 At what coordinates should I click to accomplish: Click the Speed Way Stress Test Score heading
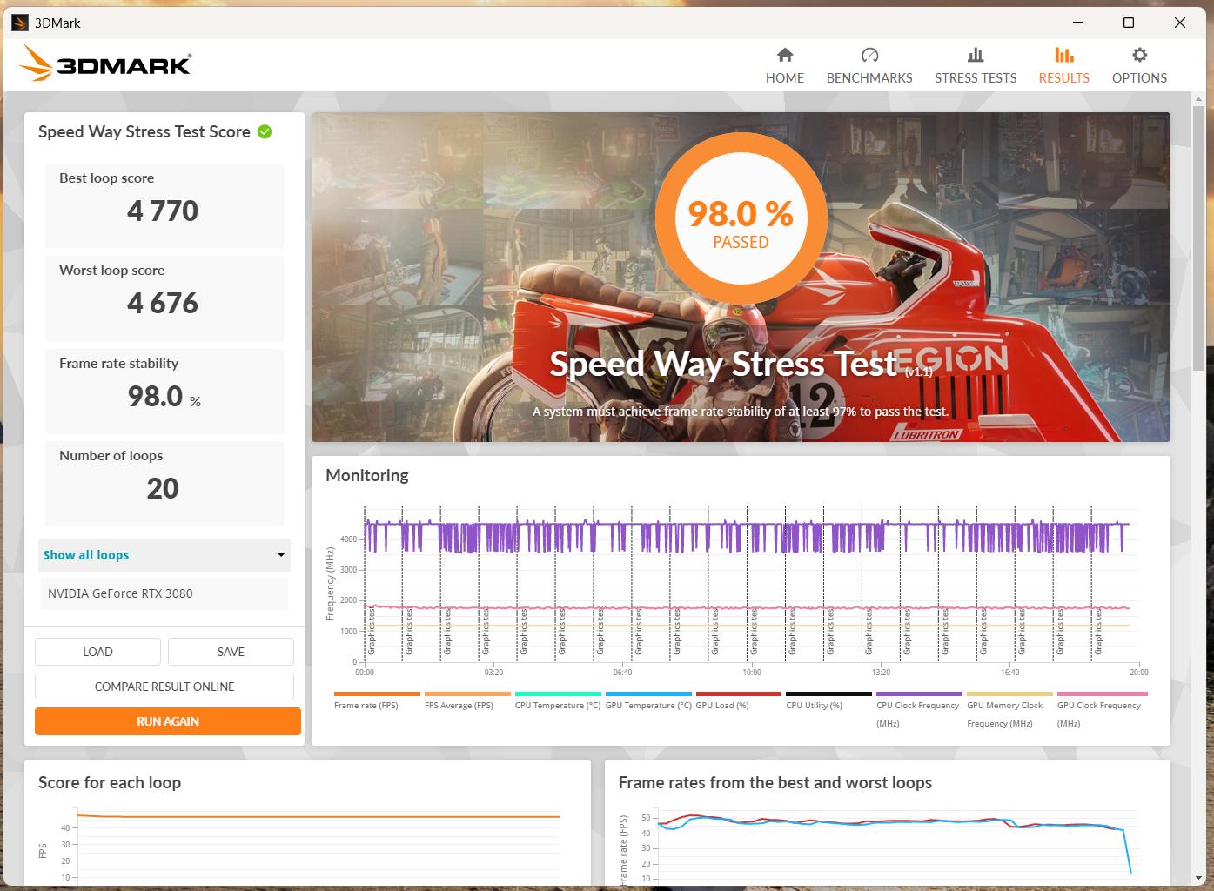coord(144,131)
